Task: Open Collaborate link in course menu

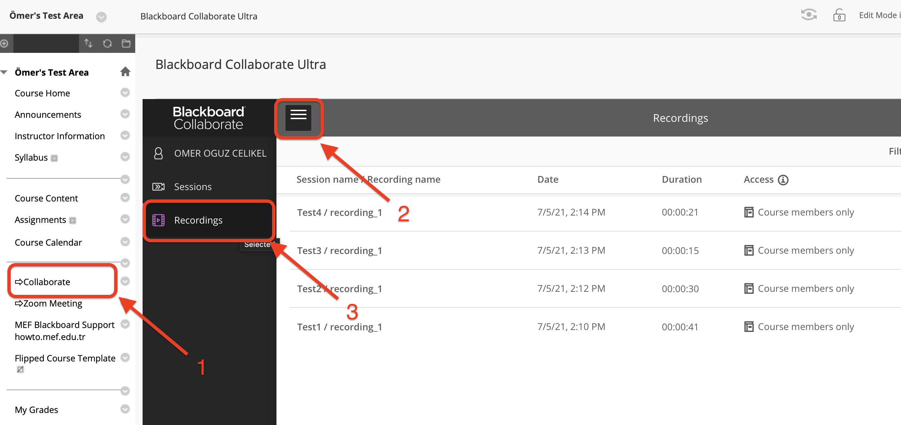Action: 42,282
